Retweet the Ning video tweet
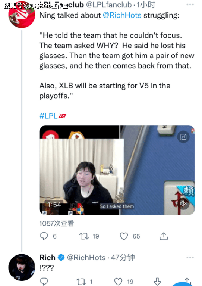 [84, 236]
